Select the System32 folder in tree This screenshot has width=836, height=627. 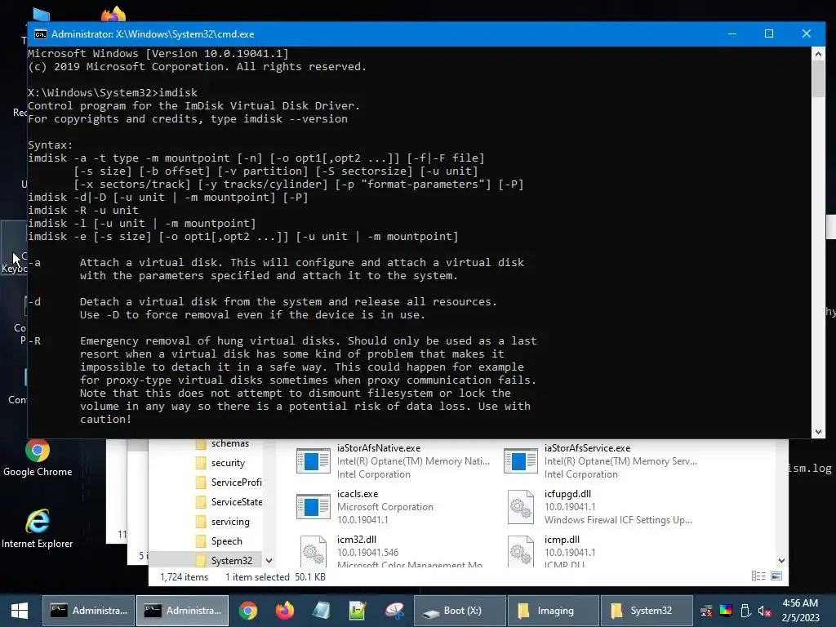pos(229,560)
